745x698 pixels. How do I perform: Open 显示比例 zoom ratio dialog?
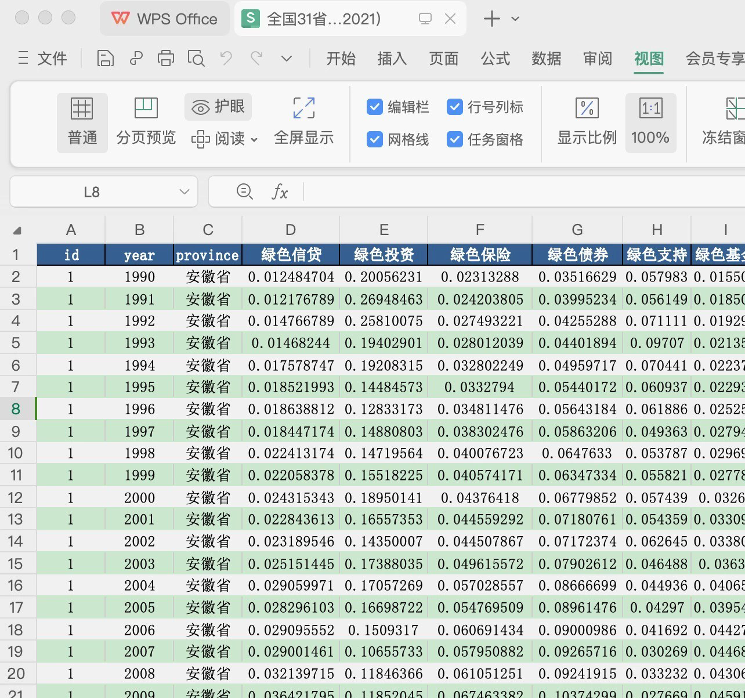pos(587,123)
